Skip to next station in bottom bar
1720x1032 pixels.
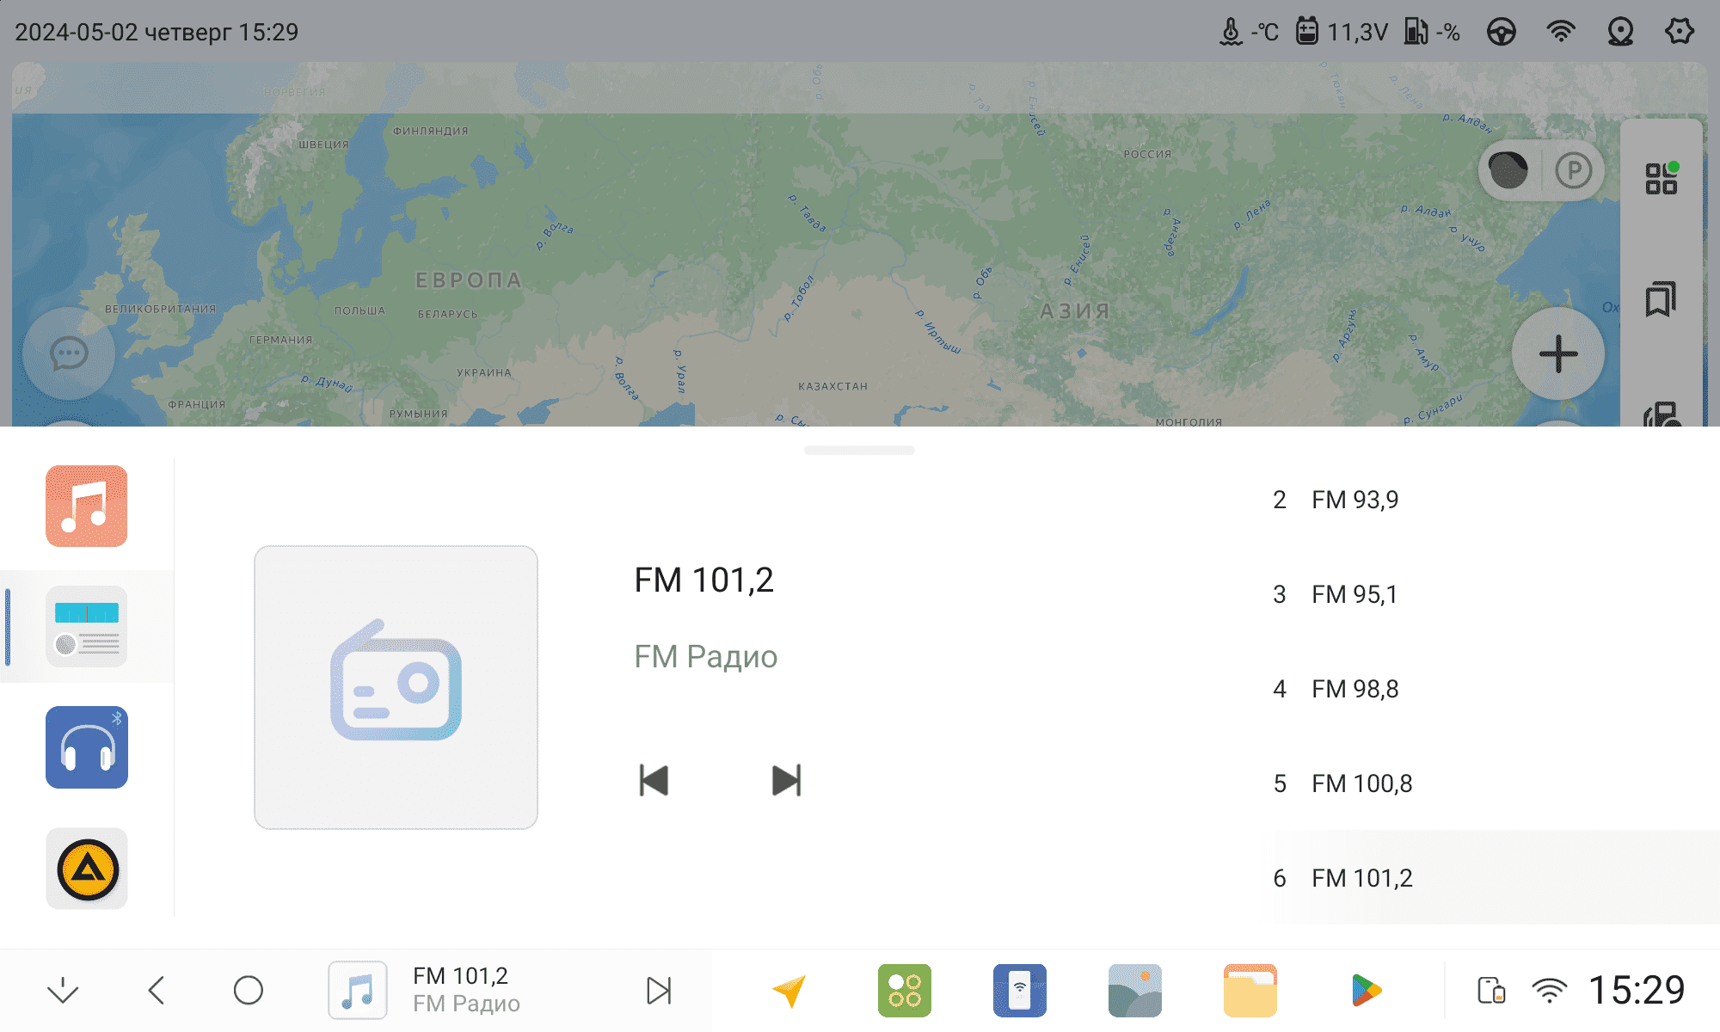pos(659,990)
